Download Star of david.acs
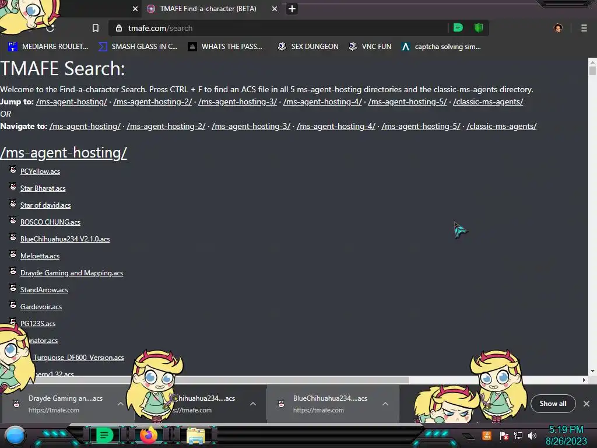 coord(45,205)
